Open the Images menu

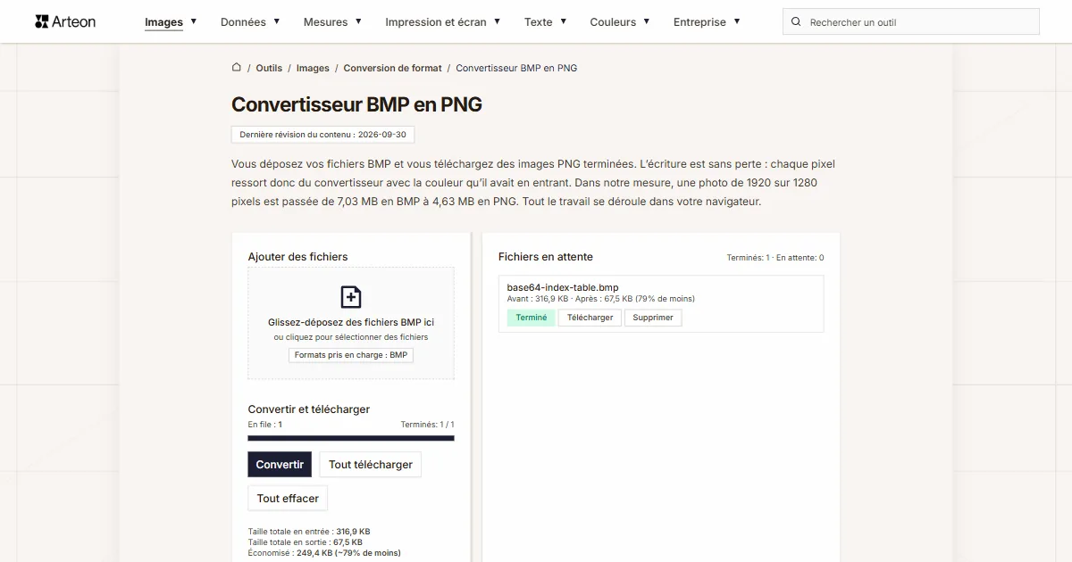(164, 22)
